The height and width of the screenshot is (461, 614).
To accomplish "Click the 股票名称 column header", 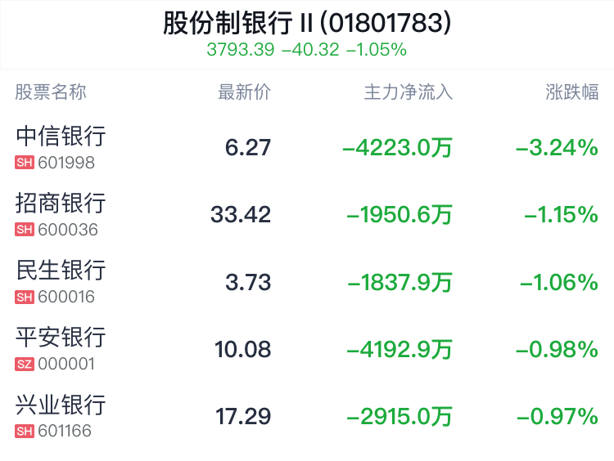I will [x=51, y=92].
